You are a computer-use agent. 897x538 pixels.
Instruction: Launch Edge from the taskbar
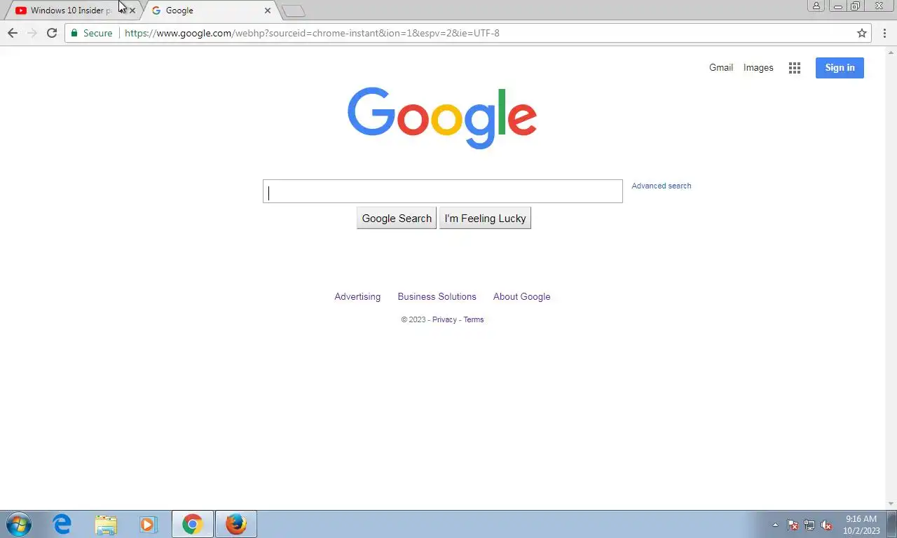click(62, 524)
